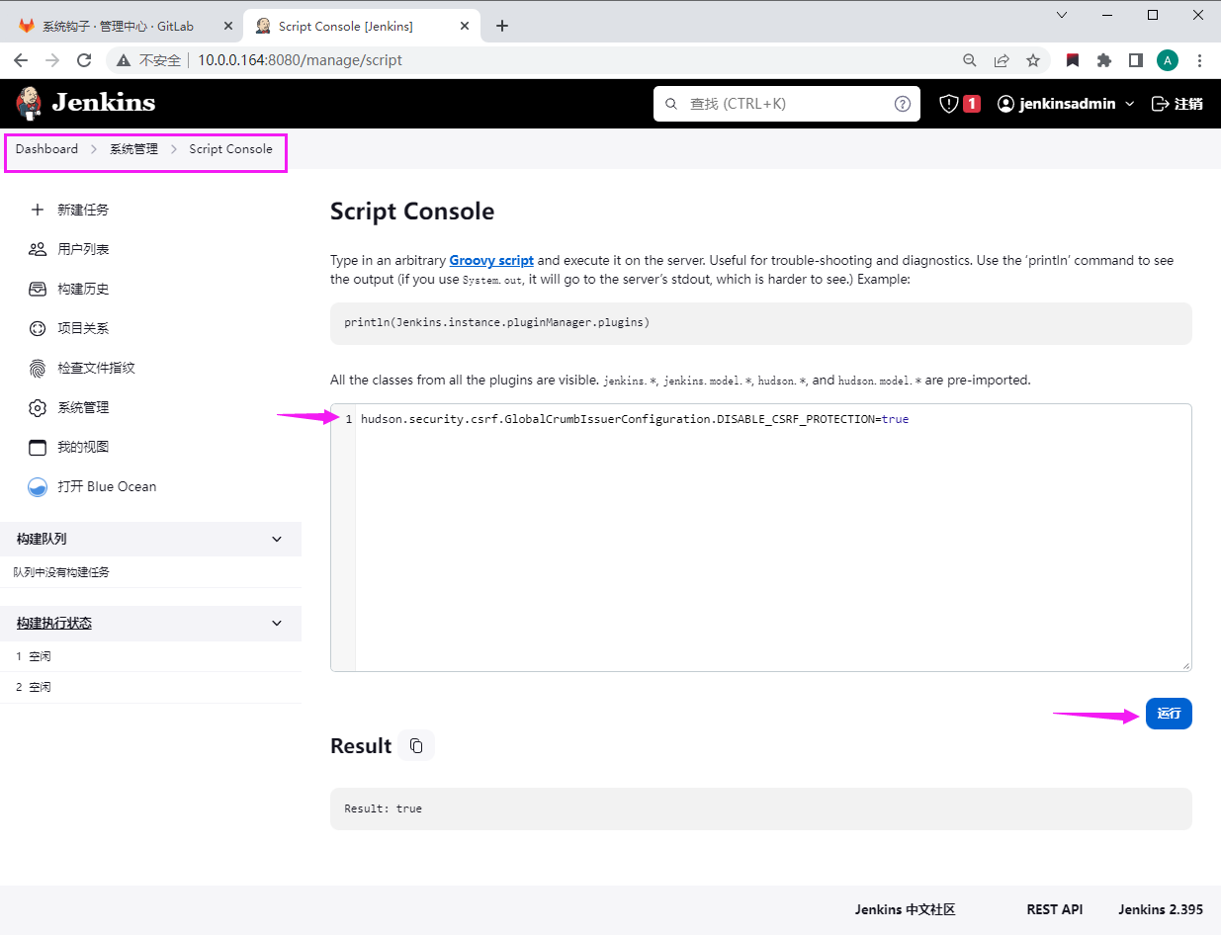Image resolution: width=1221 pixels, height=935 pixels.
Task: Open the REST API footer link
Action: (x=1055, y=909)
